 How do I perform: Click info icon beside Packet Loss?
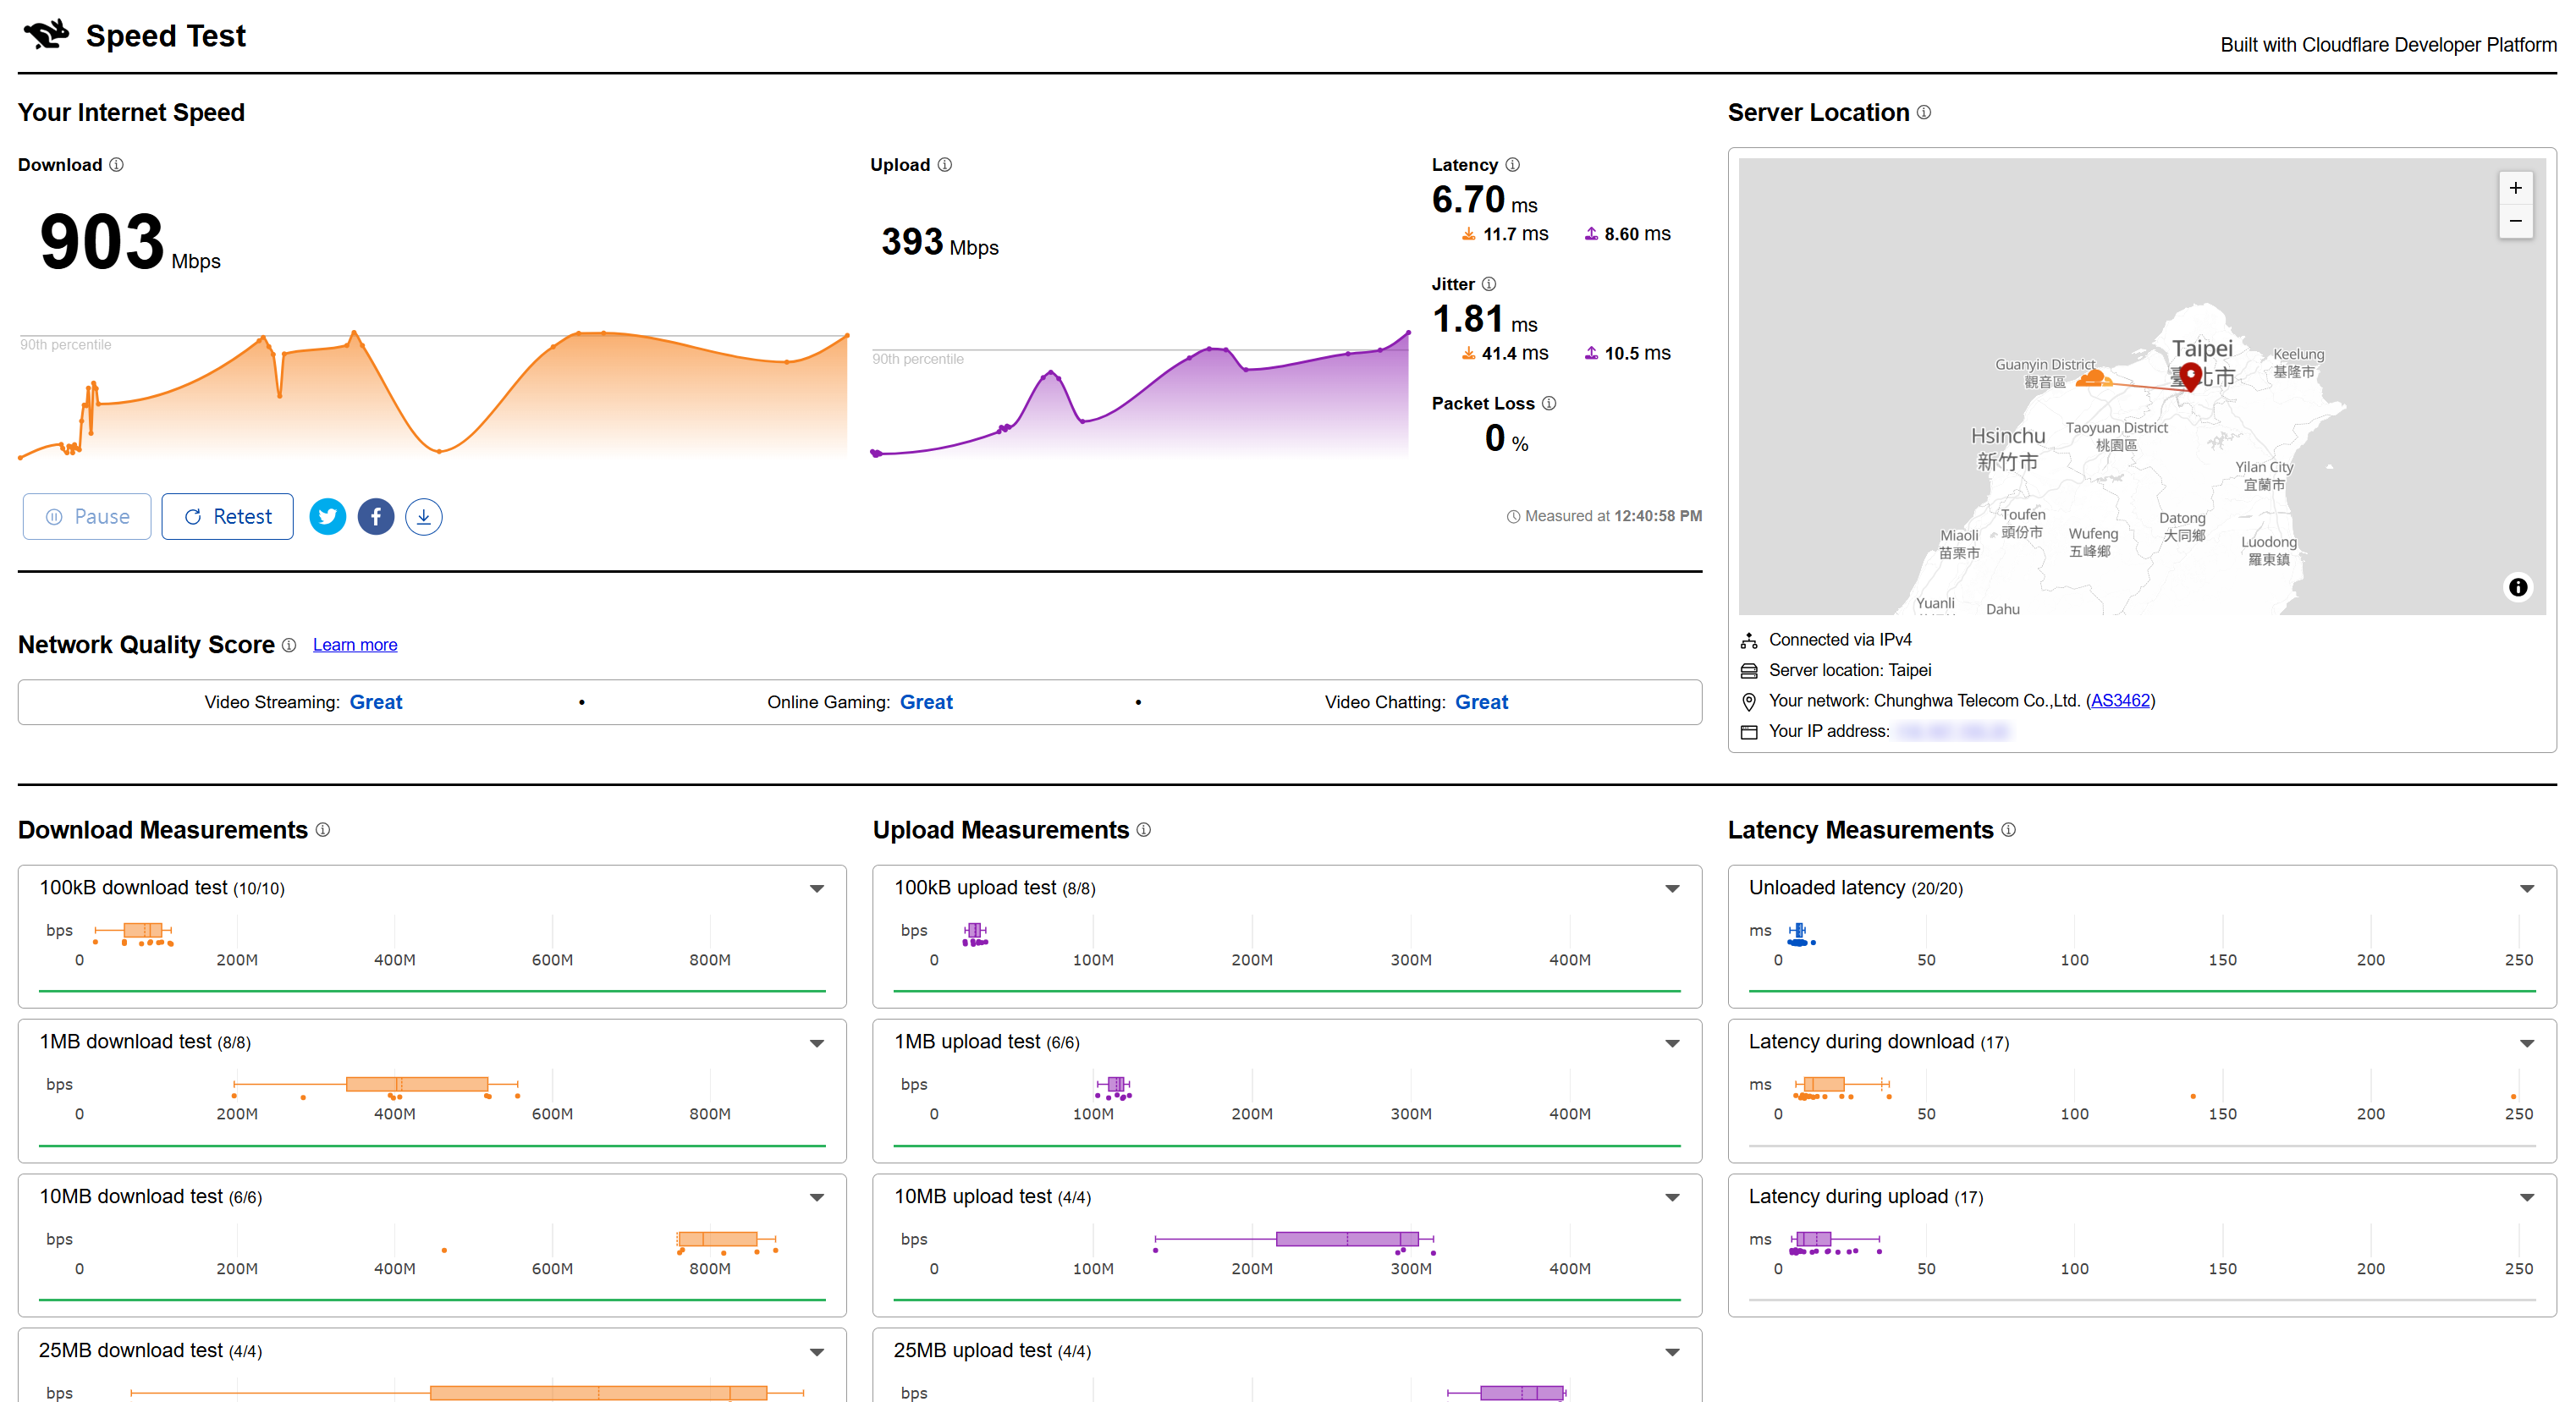click(x=1549, y=403)
